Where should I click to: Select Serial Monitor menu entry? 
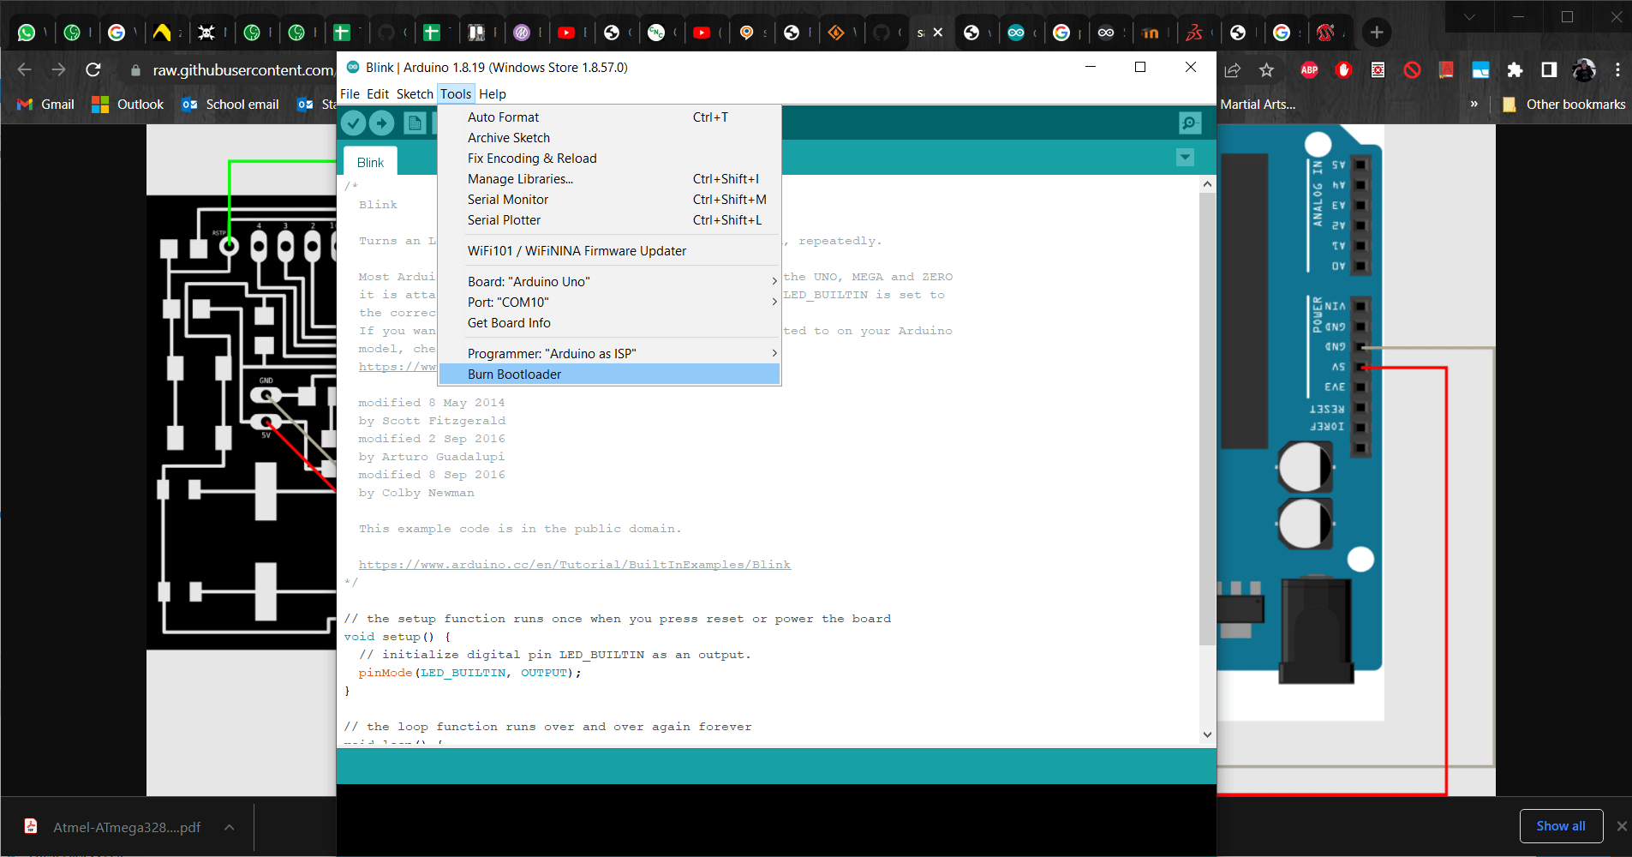[x=609, y=200]
